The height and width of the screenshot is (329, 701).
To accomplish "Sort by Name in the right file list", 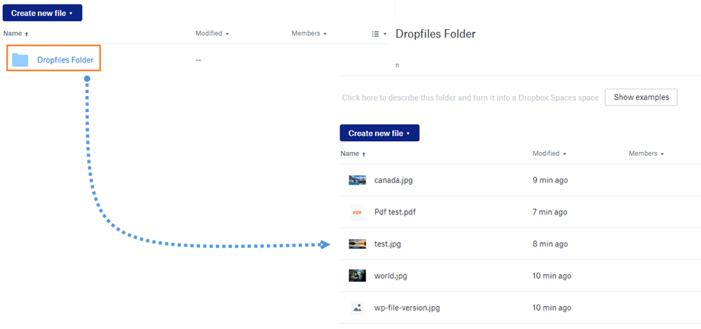I will (352, 153).
